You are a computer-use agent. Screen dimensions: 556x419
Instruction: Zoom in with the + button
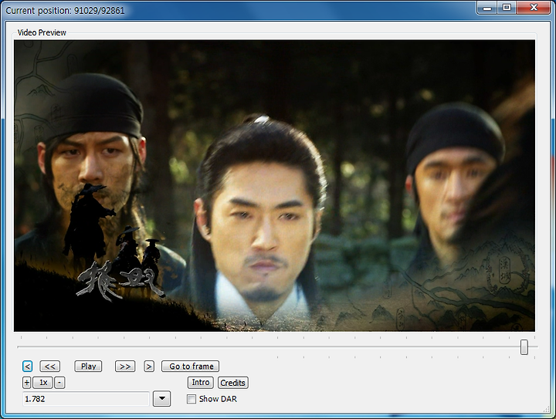point(26,383)
